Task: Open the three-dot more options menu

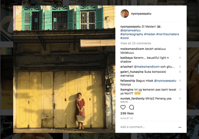Action: (x=180, y=127)
